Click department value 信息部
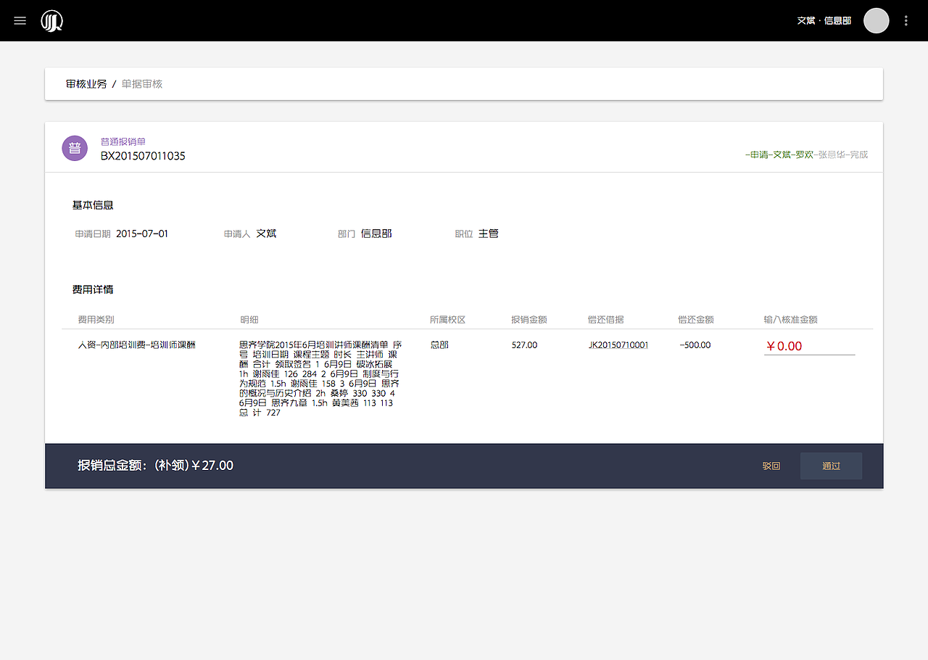 point(376,234)
